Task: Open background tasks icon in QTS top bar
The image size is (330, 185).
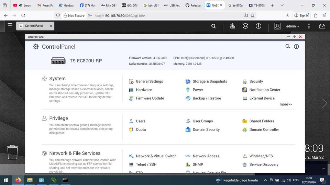Action: [x=233, y=26]
